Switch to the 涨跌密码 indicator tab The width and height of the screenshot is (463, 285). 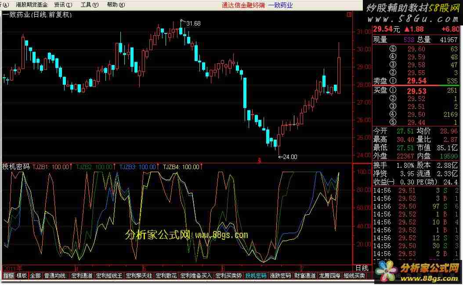pyautogui.click(x=281, y=276)
